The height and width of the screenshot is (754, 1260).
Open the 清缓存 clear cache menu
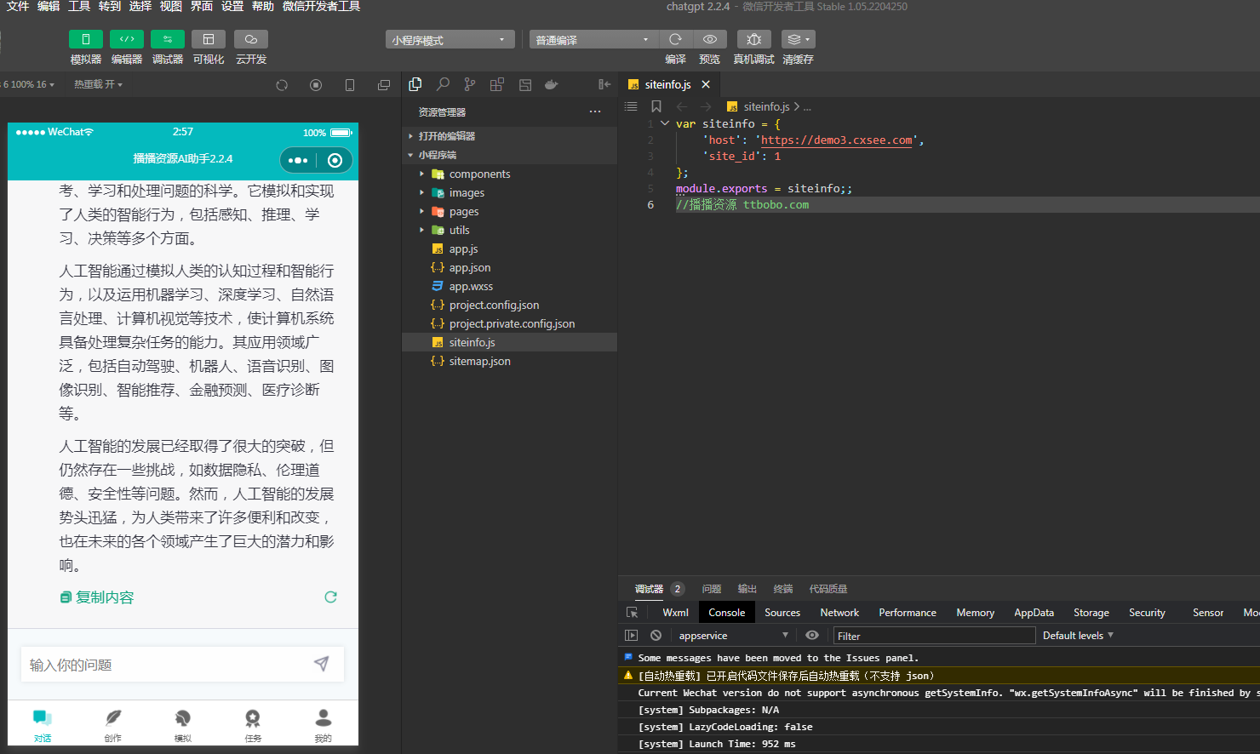click(798, 39)
